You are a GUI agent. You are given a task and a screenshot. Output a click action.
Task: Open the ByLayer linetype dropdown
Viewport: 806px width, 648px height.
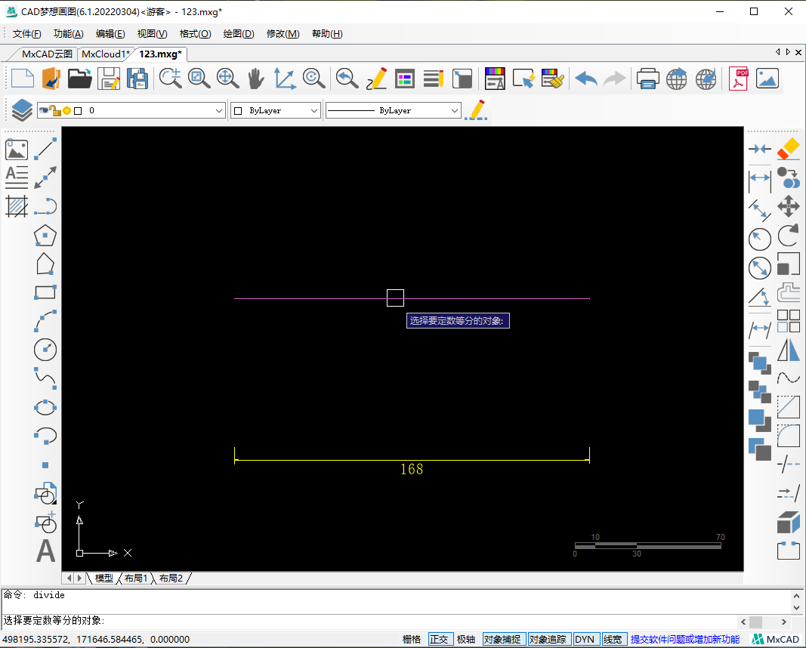point(454,111)
